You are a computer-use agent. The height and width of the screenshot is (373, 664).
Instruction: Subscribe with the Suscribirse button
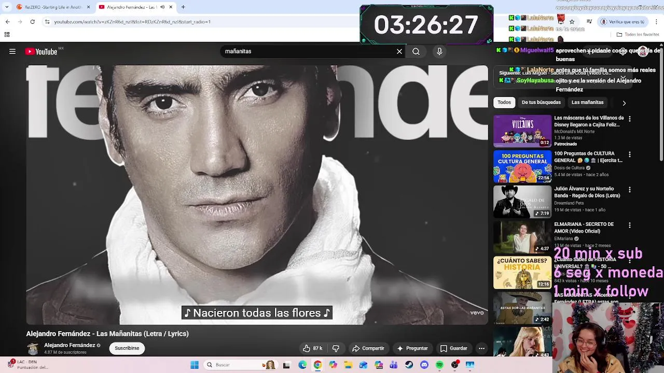tap(127, 348)
